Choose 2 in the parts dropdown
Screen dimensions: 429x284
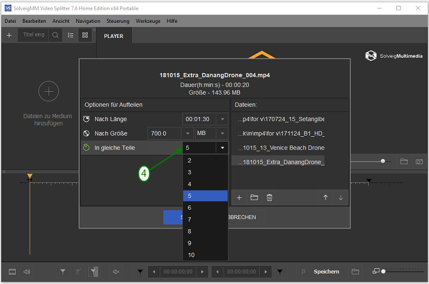click(205, 160)
